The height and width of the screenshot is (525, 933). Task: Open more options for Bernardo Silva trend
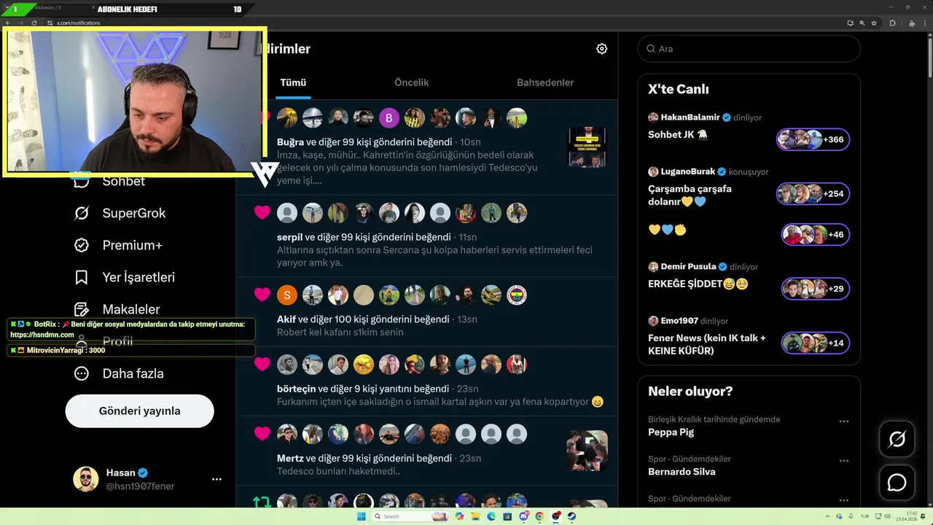pos(843,461)
